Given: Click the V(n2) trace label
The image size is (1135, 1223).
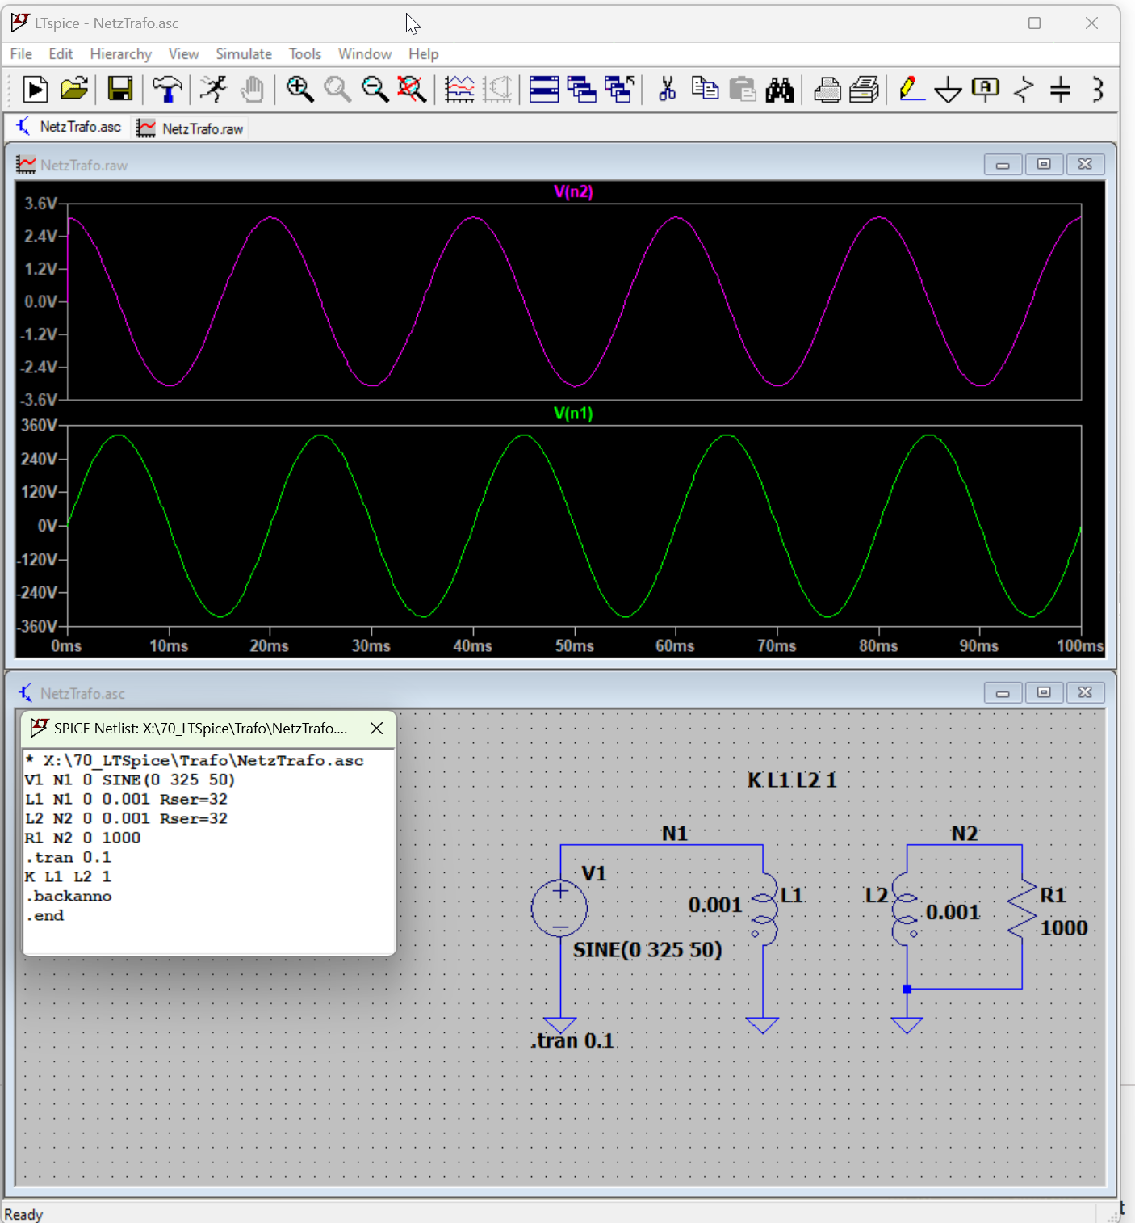Looking at the screenshot, I should [573, 191].
